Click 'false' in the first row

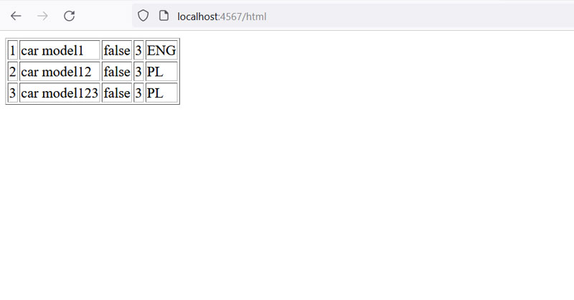pyautogui.click(x=117, y=50)
